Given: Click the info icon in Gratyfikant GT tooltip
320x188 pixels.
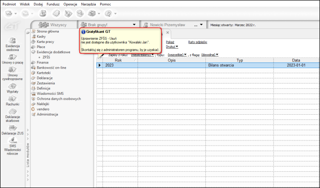Looking at the screenshot, I should [83, 32].
